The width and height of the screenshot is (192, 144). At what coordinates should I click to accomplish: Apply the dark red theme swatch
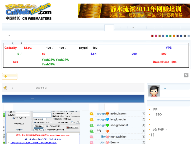(x=152, y=36)
